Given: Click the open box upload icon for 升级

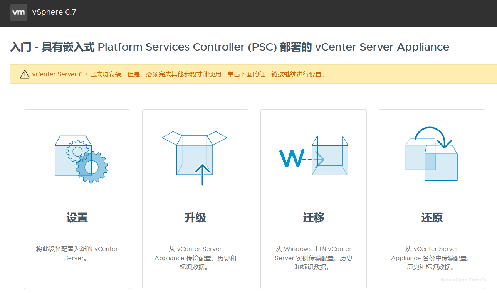Looking at the screenshot, I should pos(195,158).
